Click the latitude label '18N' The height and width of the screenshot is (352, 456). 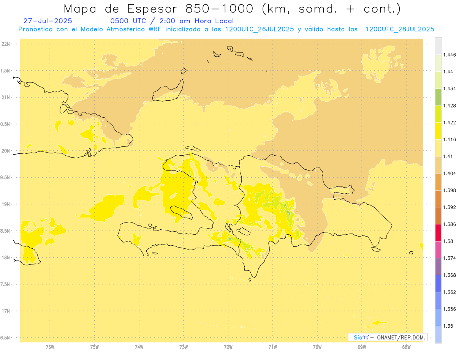coord(6,257)
